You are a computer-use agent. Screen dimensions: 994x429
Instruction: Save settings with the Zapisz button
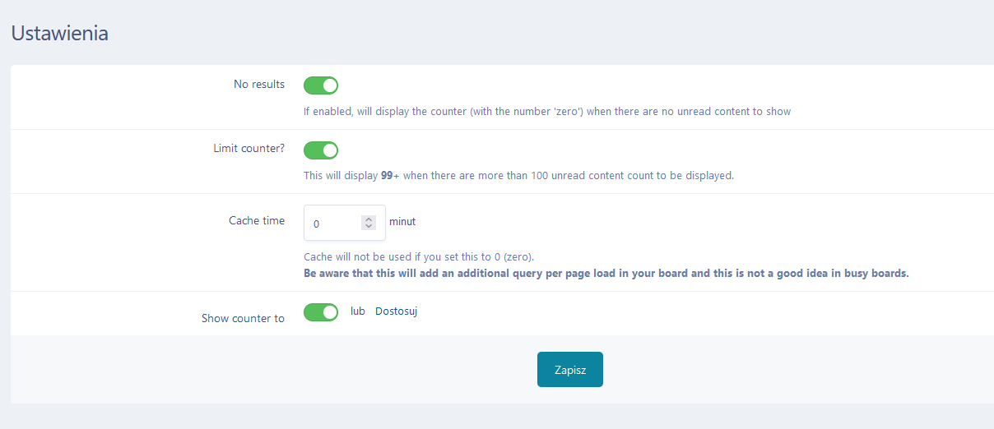coord(570,369)
